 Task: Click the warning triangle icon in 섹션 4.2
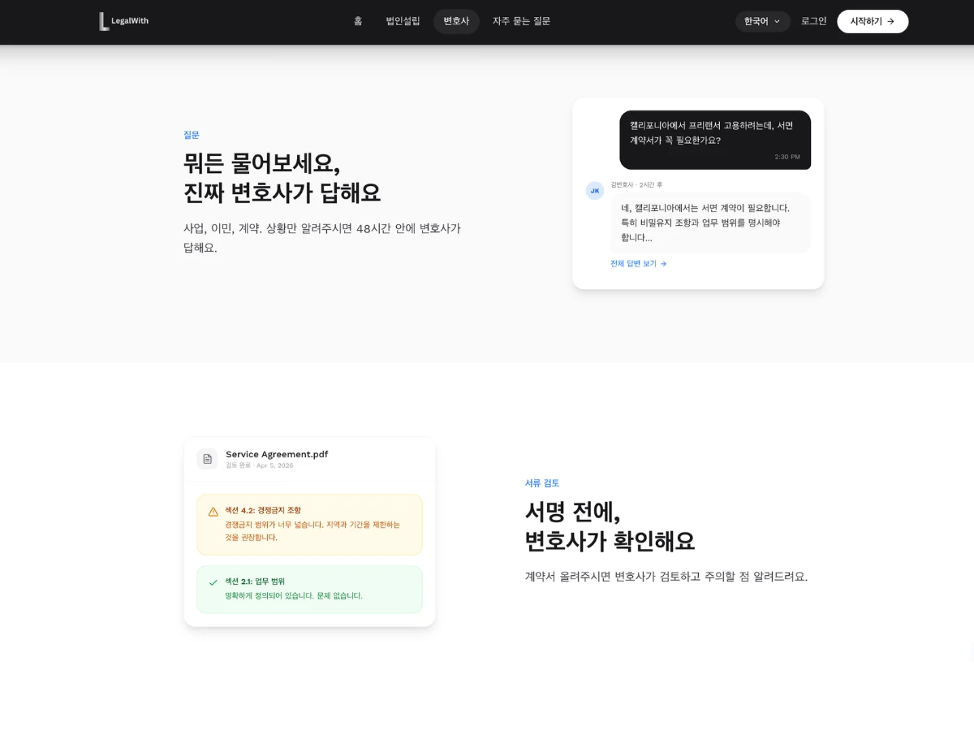pos(213,512)
